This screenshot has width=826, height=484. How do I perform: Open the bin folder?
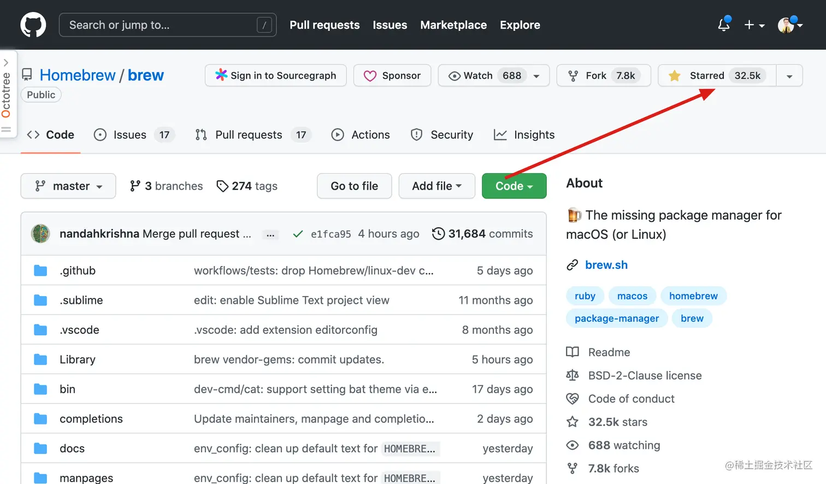point(67,389)
